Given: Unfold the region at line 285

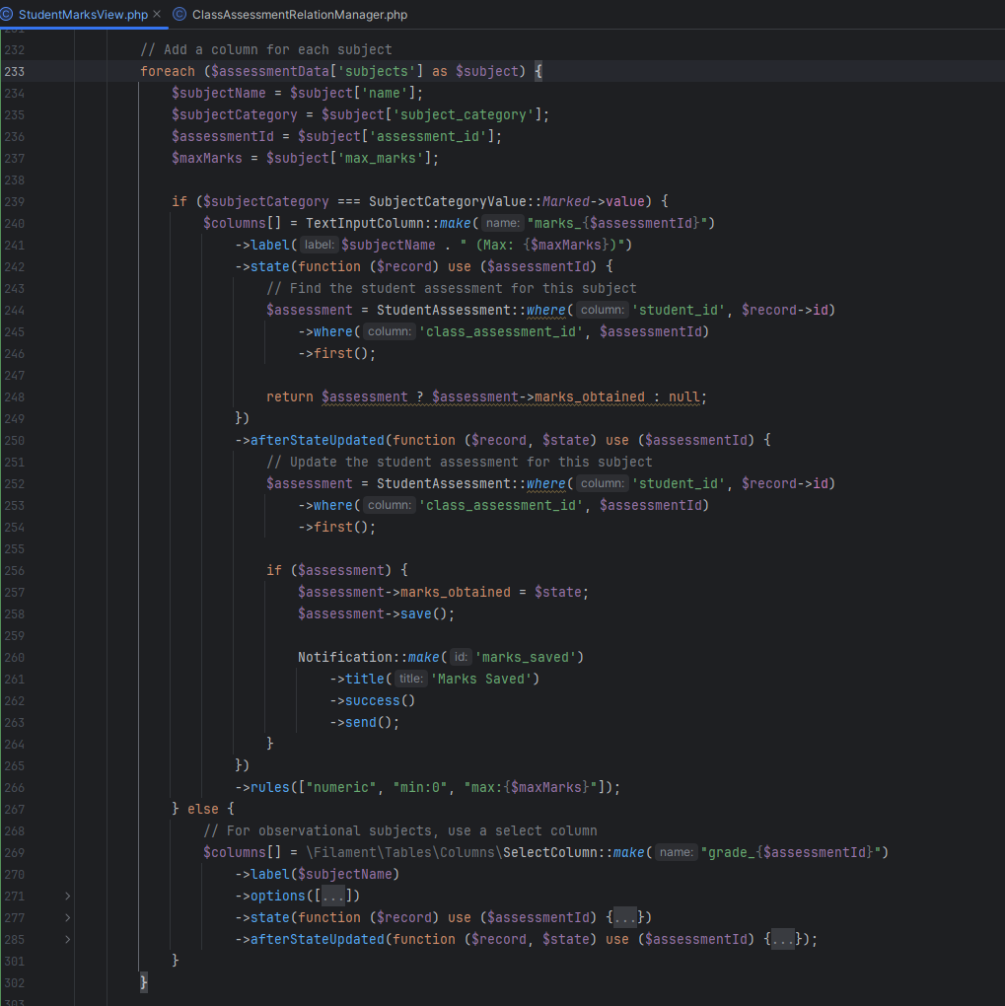Looking at the screenshot, I should point(67,939).
